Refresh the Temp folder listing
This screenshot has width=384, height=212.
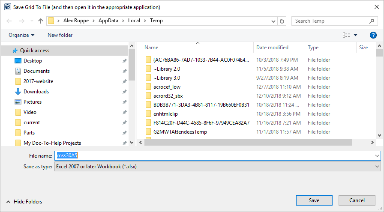pos(282,21)
